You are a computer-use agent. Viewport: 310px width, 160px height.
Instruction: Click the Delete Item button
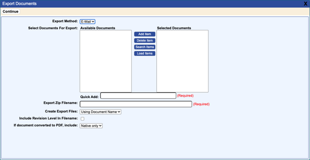coord(145,41)
